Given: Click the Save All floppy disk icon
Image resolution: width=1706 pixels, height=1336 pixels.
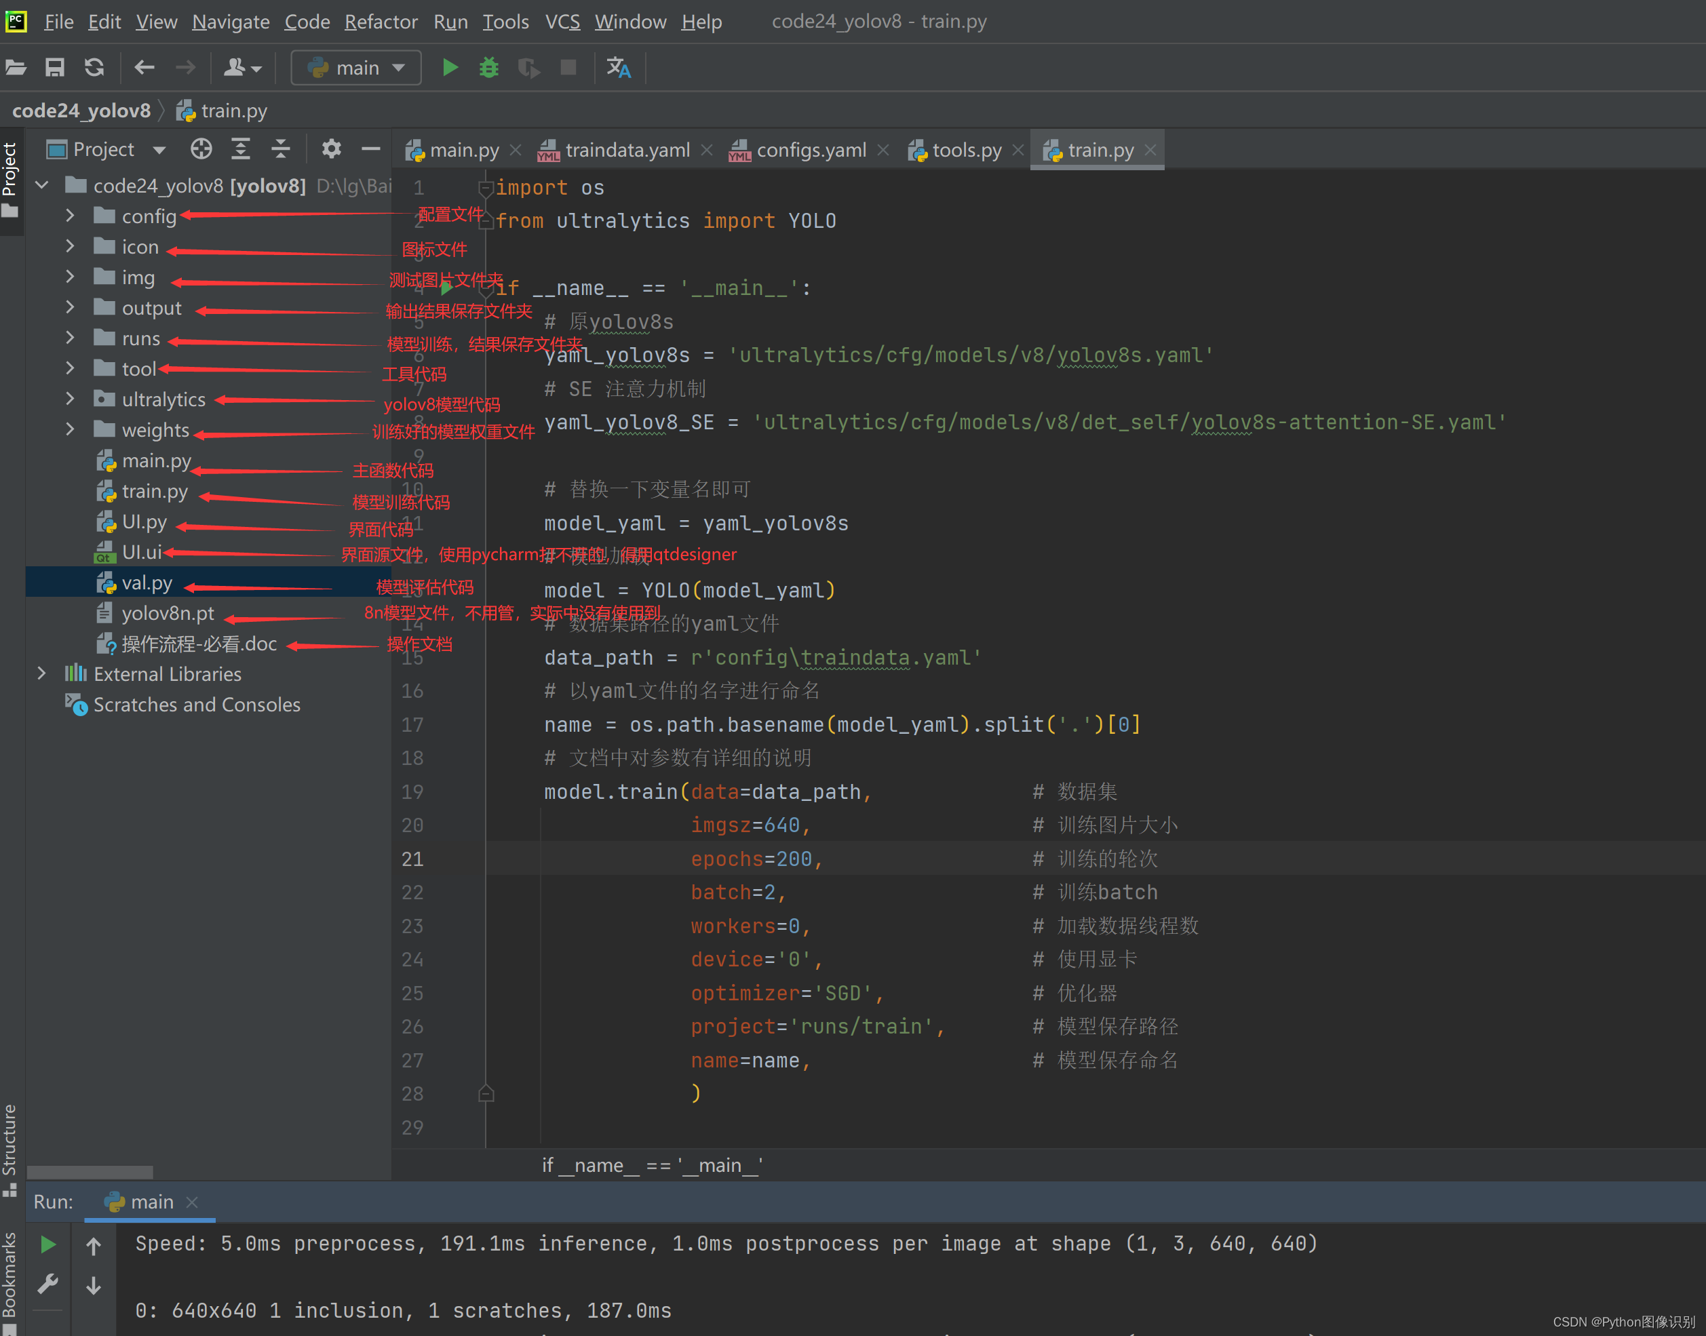Looking at the screenshot, I should point(55,67).
